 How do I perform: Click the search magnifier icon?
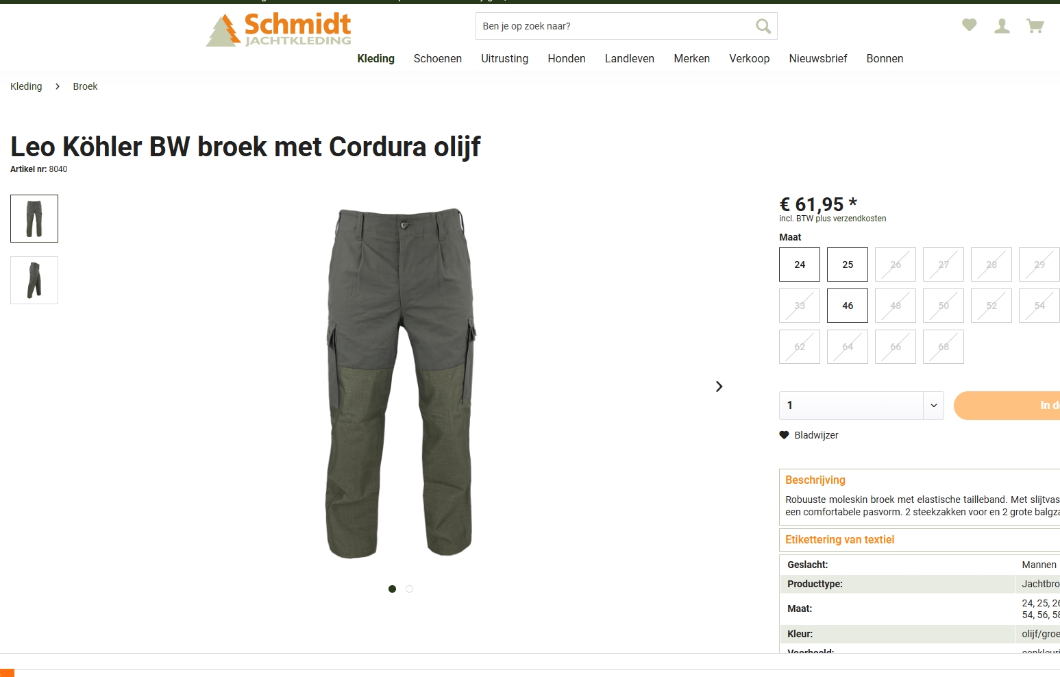[x=763, y=26]
